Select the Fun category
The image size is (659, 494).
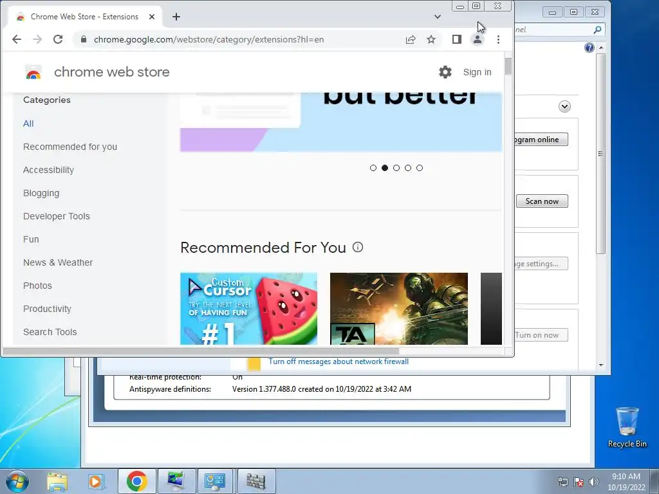pos(31,239)
